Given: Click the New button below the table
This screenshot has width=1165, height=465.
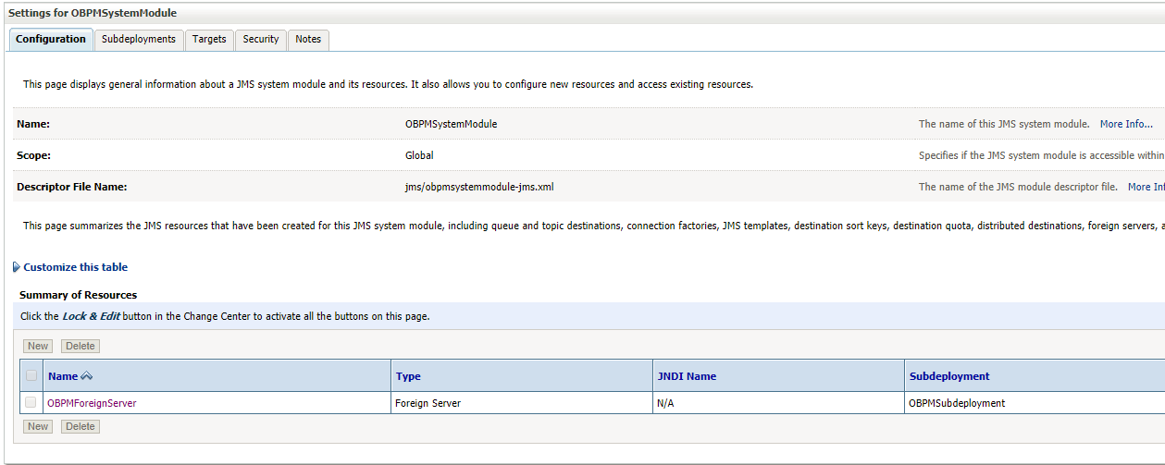Looking at the screenshot, I should (38, 426).
